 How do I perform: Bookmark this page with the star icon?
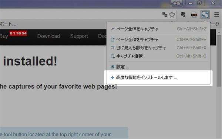172,14
